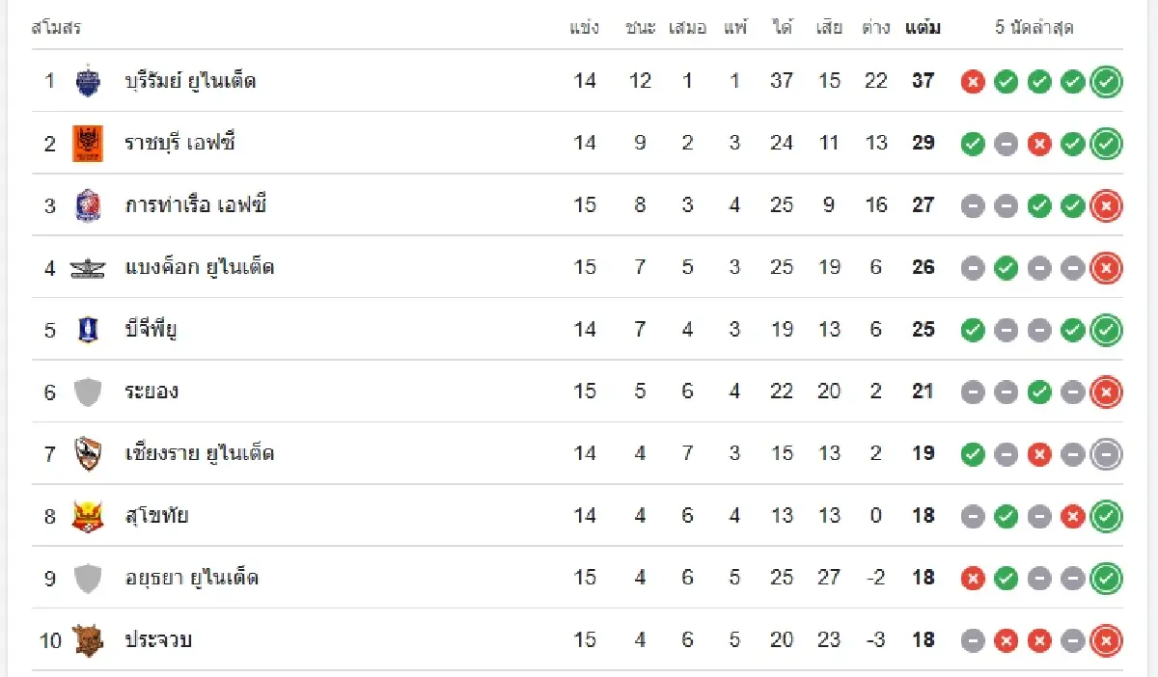
Task: Open the อยุธยา ยูไนเต็ด team link
Action: pos(192,578)
